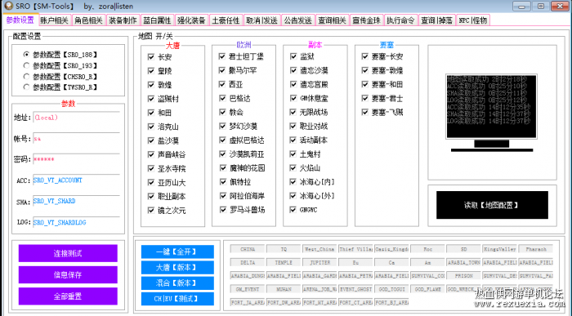Image resolution: width=572 pixels, height=316 pixels.
Task: Switch to the 账户相关 tab
Action: click(55, 20)
